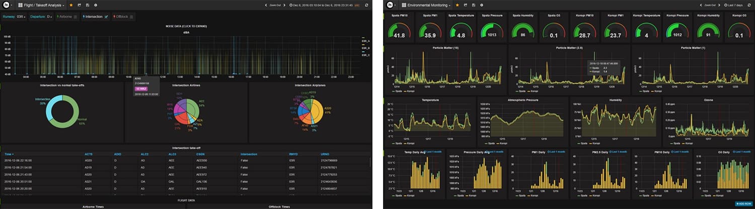
Task: Star the Flight / Takeoff Analysis dashboard
Action: click(x=71, y=5)
